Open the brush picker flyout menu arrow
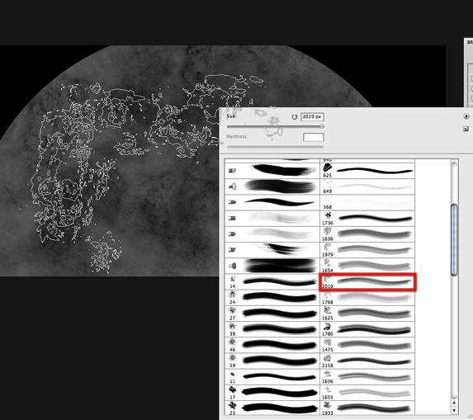 (466, 116)
